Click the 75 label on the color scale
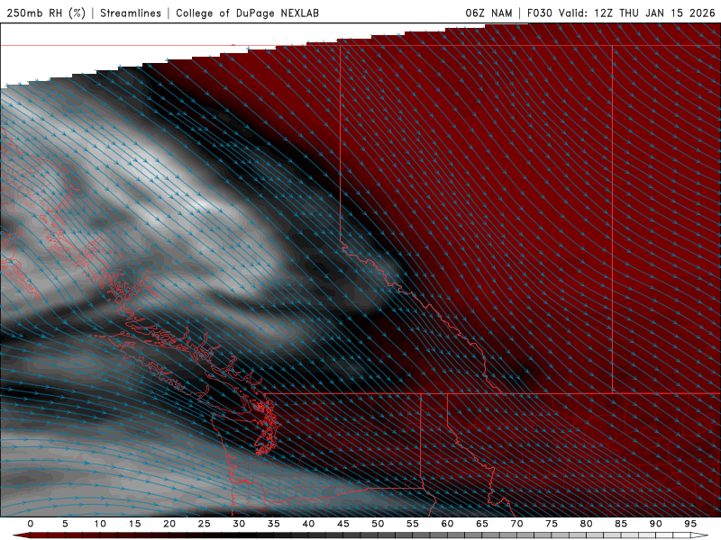 coord(552,524)
